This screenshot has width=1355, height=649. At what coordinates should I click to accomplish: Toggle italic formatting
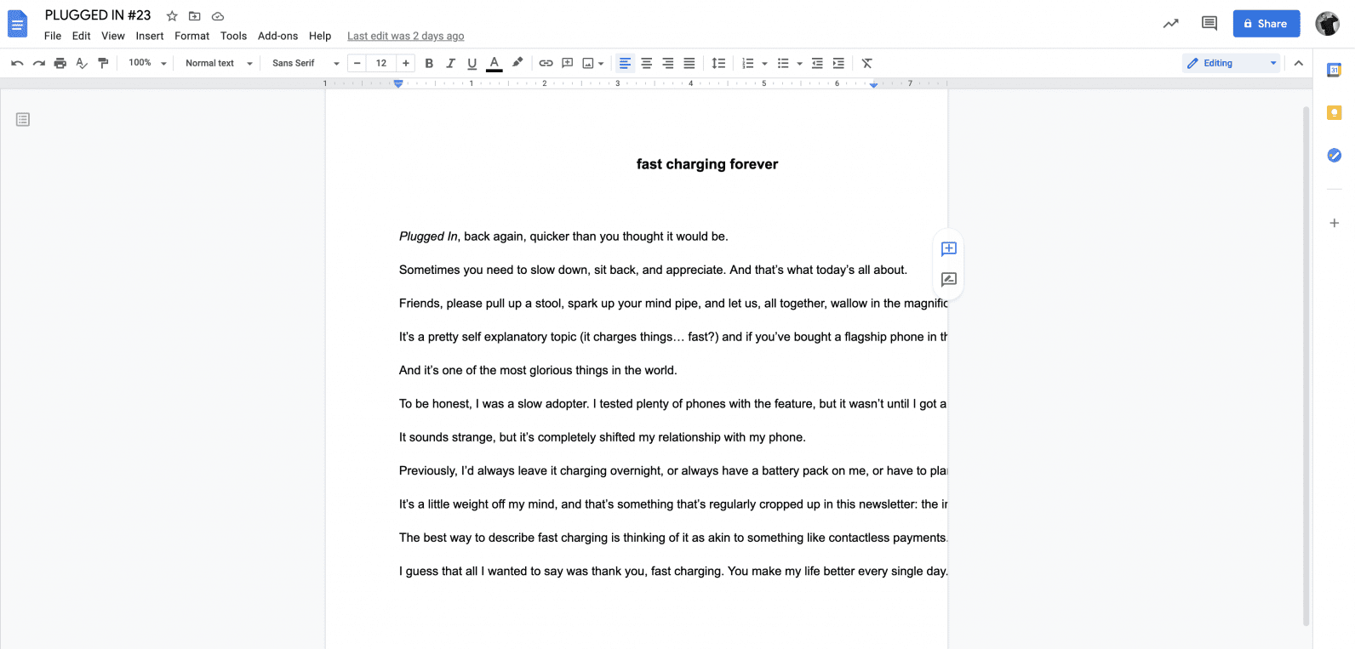point(450,63)
